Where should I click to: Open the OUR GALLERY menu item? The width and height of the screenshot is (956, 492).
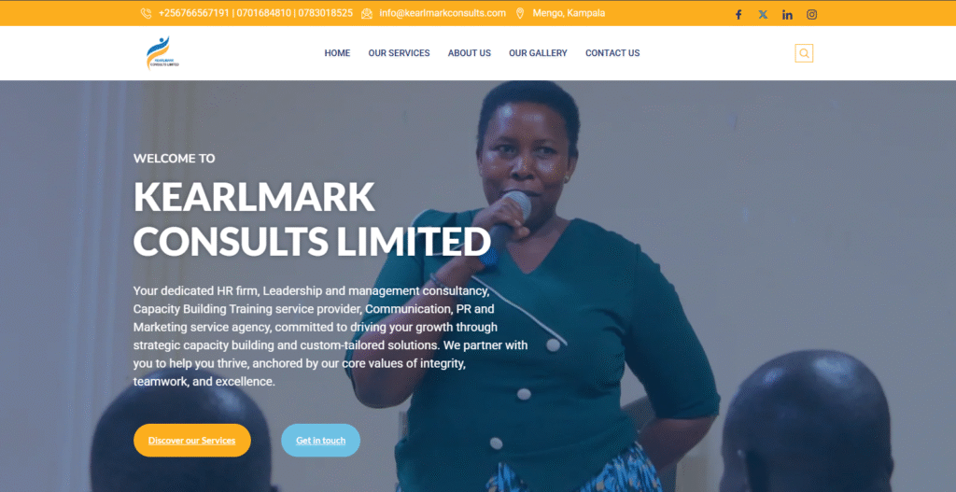pos(538,53)
